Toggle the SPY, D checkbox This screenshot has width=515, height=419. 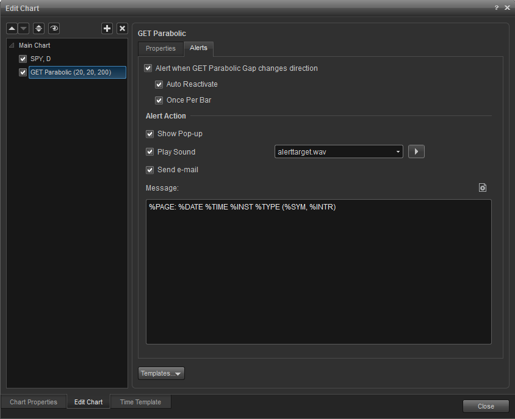coord(23,59)
